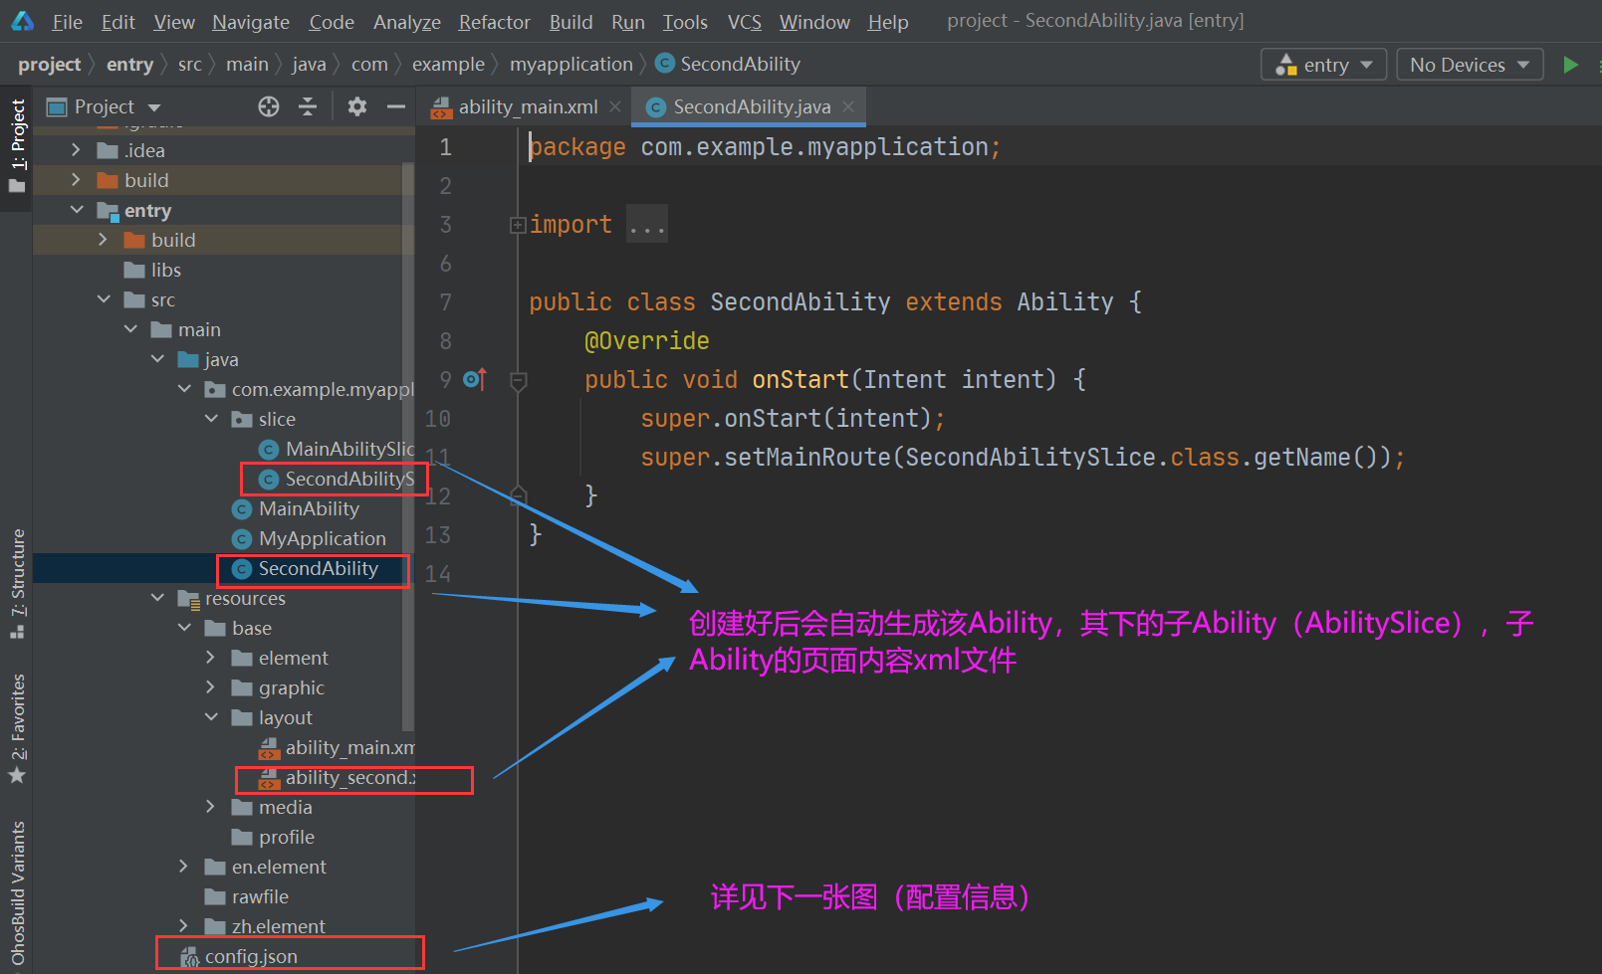This screenshot has height=974, width=1602.
Task: Click the override gutter icon on line 9
Action: pos(475,379)
